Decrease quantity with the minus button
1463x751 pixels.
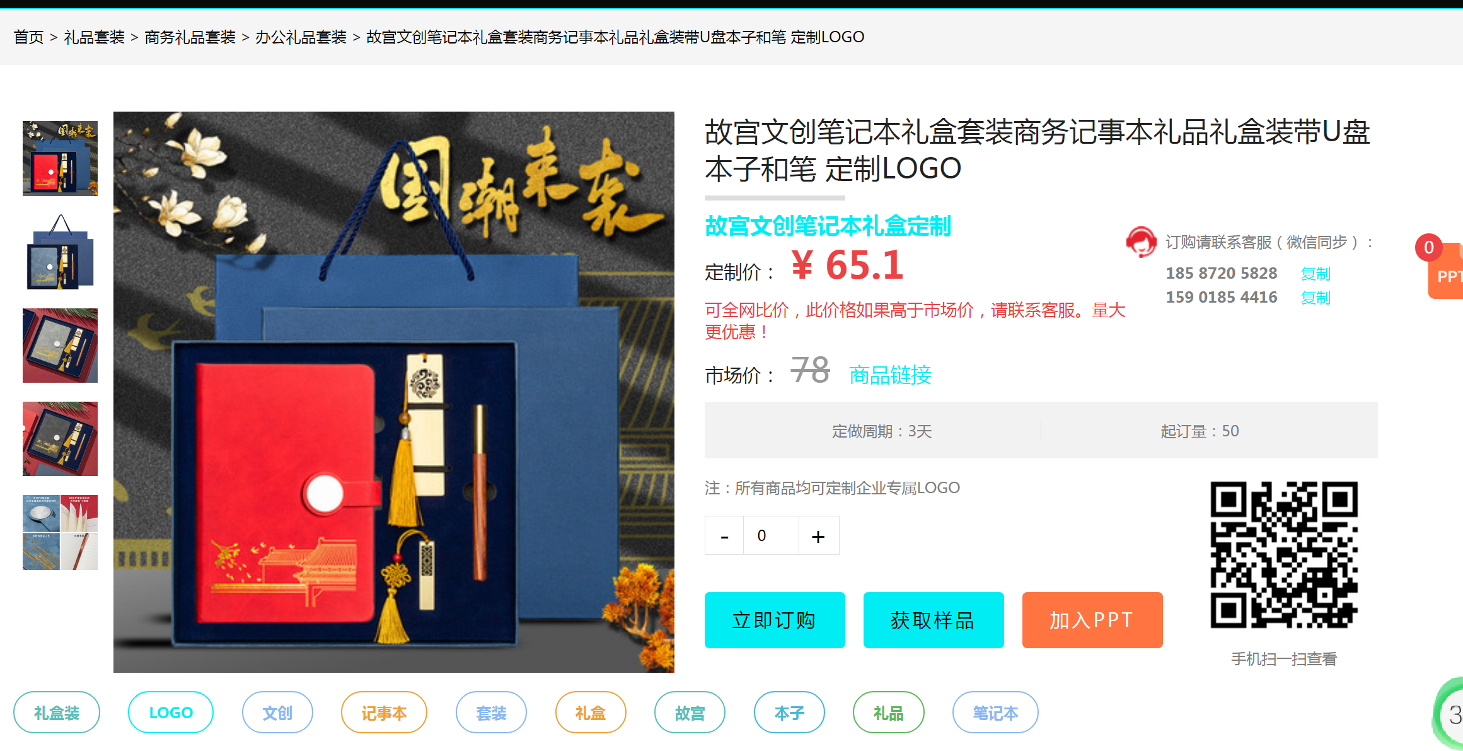(724, 536)
